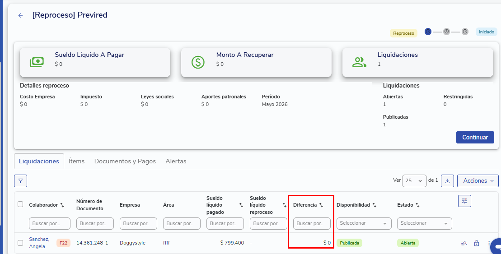Screen dimensions: 501x254
Task: Click the Monto A Recuperar dollar icon
Action: [x=198, y=62]
